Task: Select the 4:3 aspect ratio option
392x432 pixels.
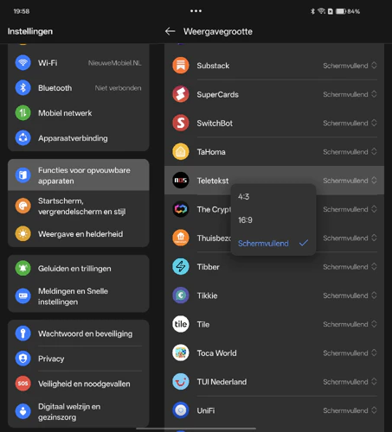Action: click(273, 197)
